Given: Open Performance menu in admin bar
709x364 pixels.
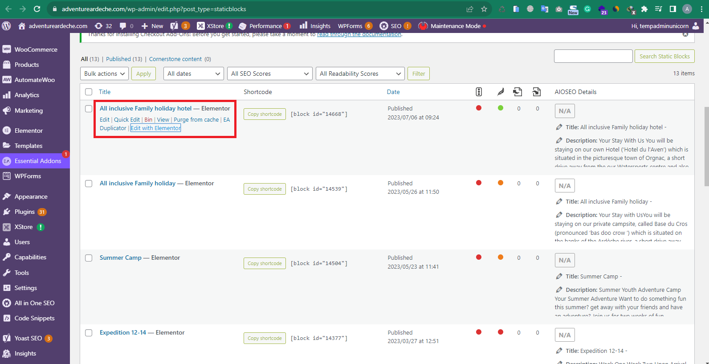Looking at the screenshot, I should point(265,26).
